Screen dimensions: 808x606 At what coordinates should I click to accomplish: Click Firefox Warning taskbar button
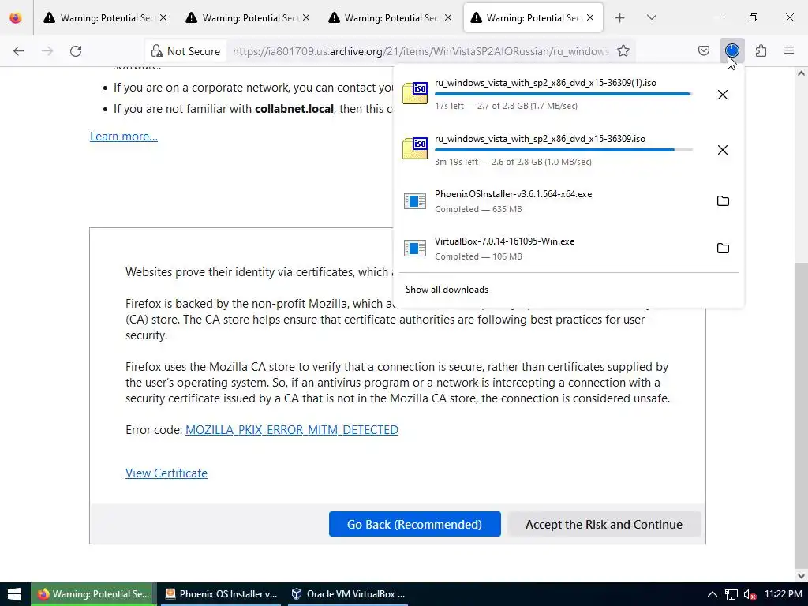click(93, 594)
